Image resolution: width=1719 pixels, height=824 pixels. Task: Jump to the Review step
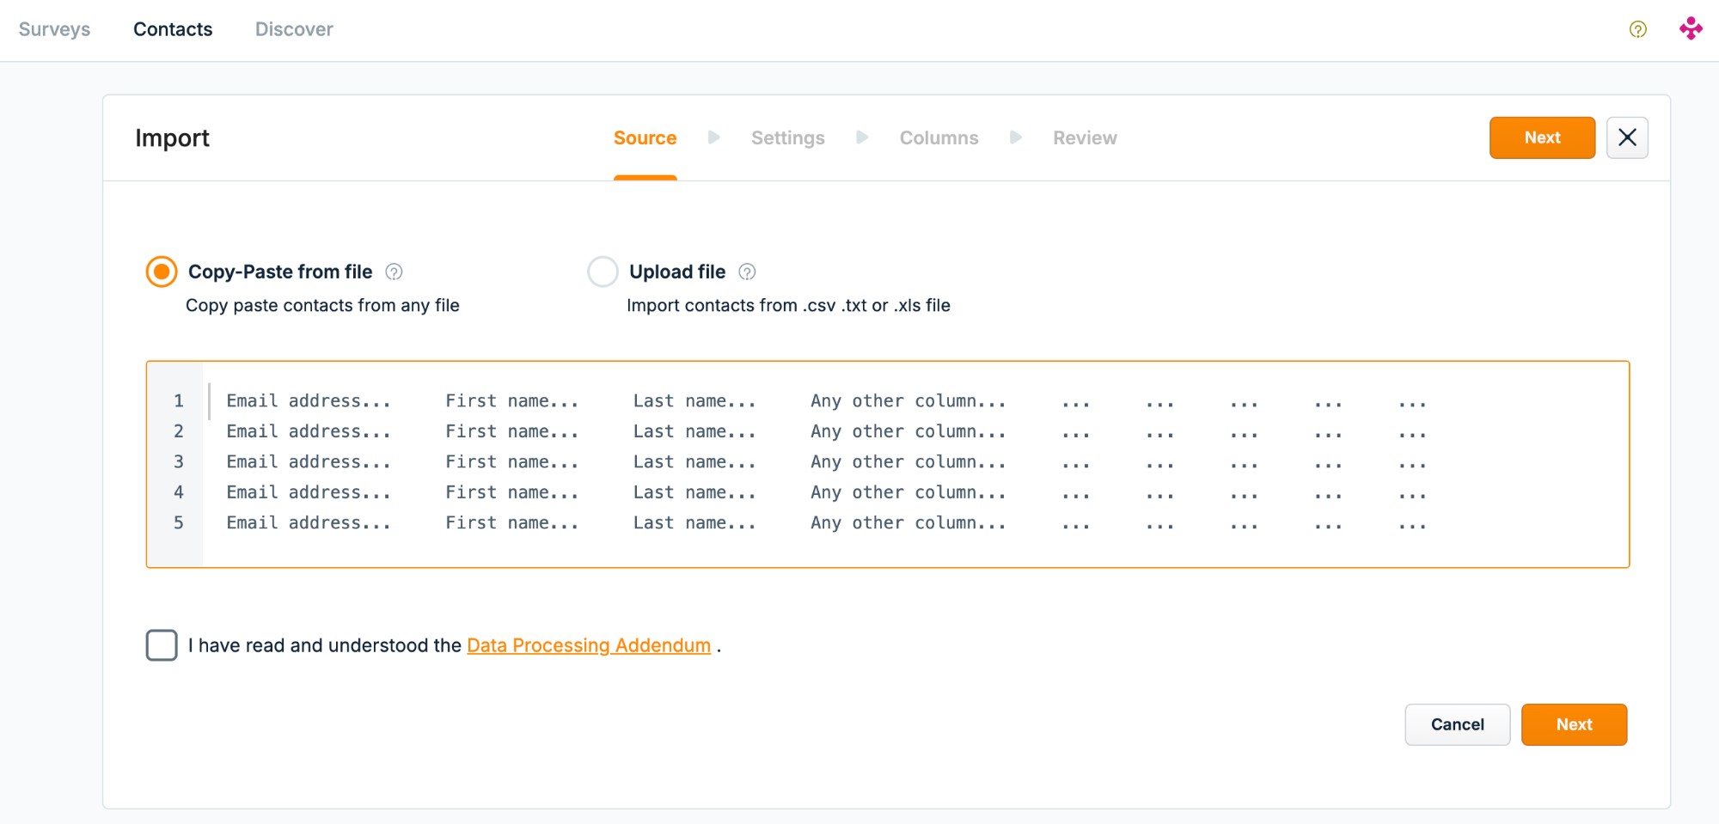[x=1085, y=137]
